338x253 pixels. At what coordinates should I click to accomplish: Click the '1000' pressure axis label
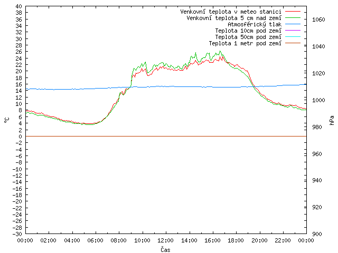point(318,100)
